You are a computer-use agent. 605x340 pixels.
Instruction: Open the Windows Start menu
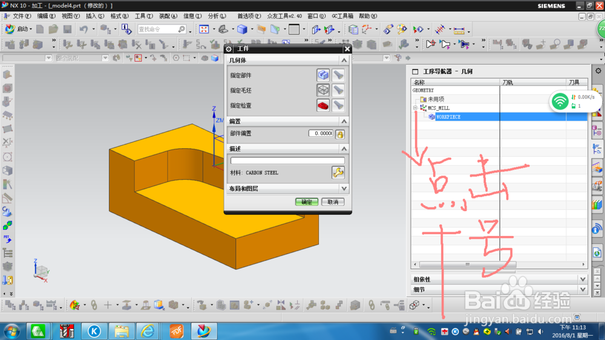coord(12,331)
